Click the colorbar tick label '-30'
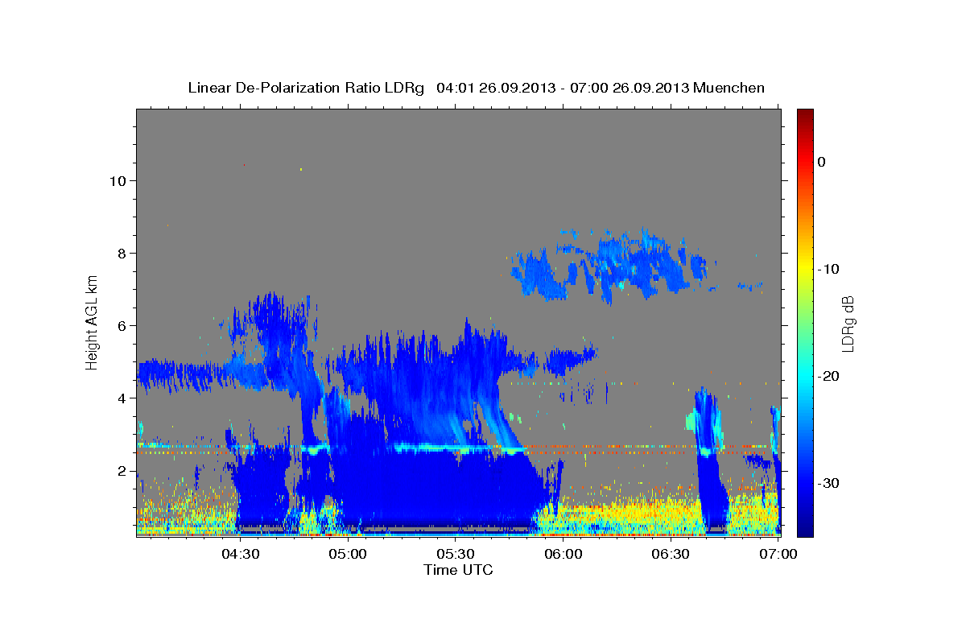966x644 pixels. click(829, 483)
